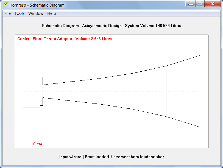Viewport: 223px width, 168px height.
Task: Click the throat adaptor section of horn
Action: [54, 91]
